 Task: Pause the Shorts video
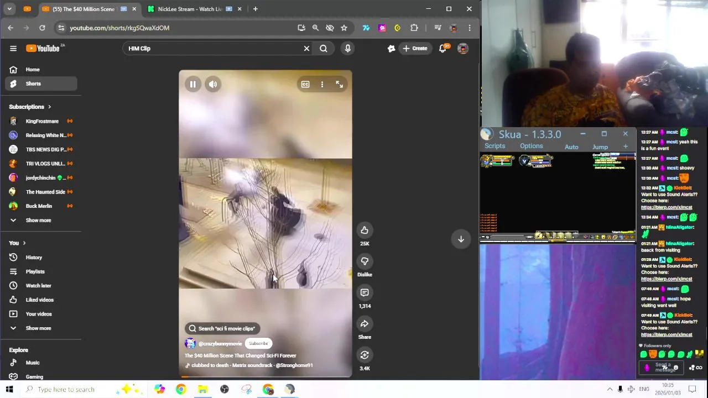[192, 85]
